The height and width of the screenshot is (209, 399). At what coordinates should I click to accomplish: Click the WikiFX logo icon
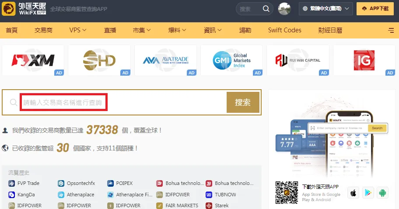pyautogui.click(x=9, y=9)
